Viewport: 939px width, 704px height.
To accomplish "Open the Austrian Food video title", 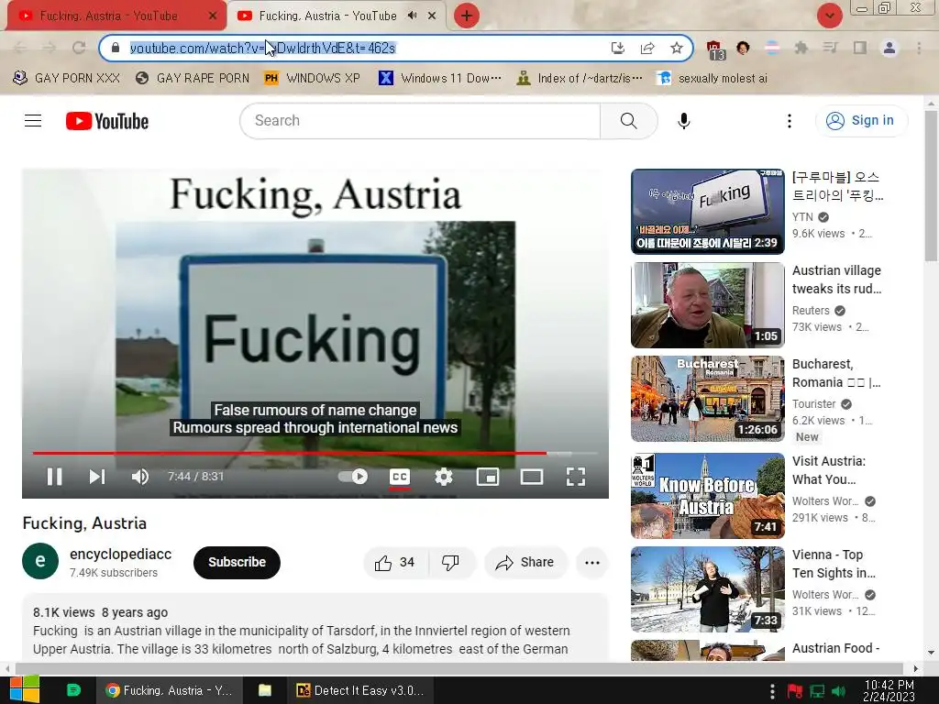I will [835, 648].
